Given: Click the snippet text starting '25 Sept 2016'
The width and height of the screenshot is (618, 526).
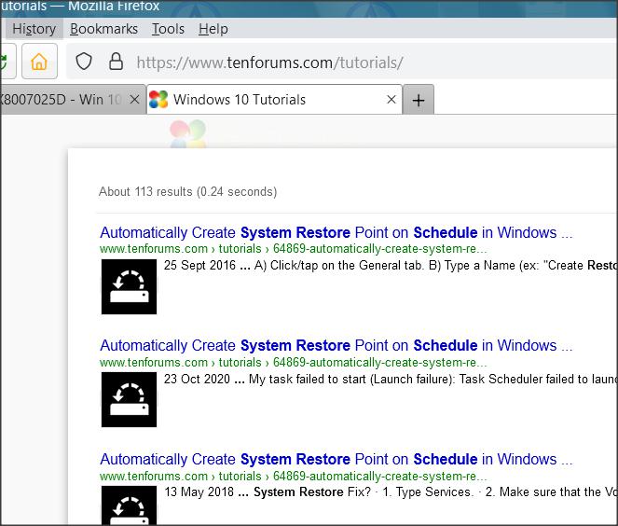Looking at the screenshot, I should coord(391,266).
